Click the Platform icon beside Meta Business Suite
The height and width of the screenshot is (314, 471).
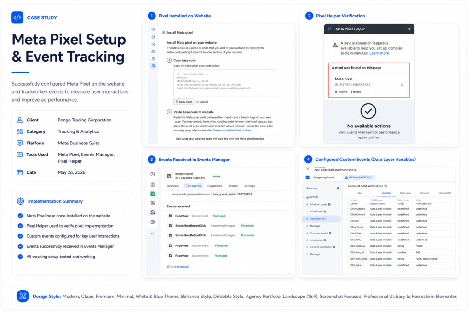point(20,143)
